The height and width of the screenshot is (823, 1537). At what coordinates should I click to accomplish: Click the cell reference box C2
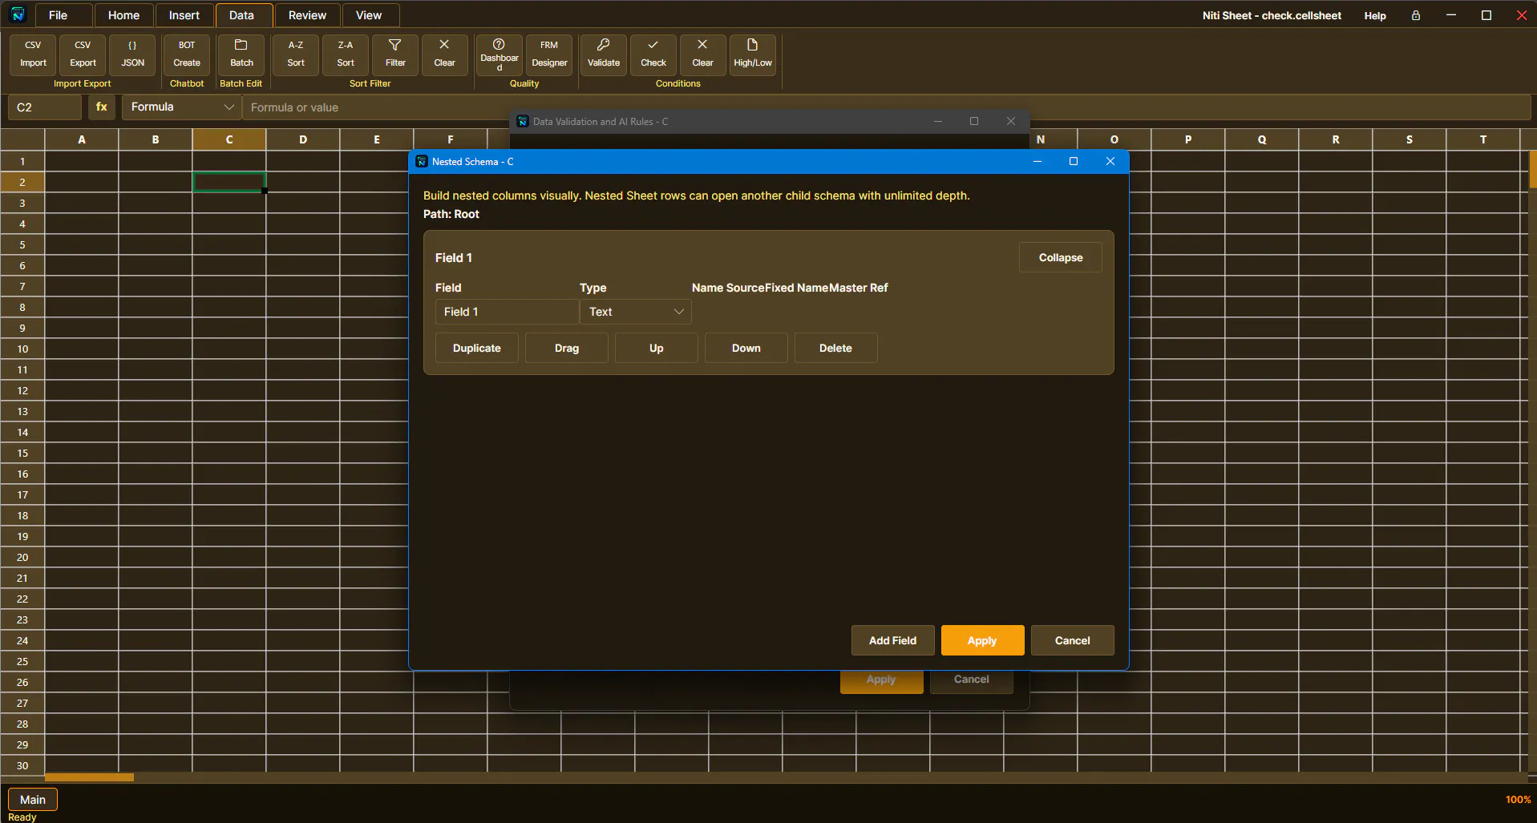tap(45, 107)
